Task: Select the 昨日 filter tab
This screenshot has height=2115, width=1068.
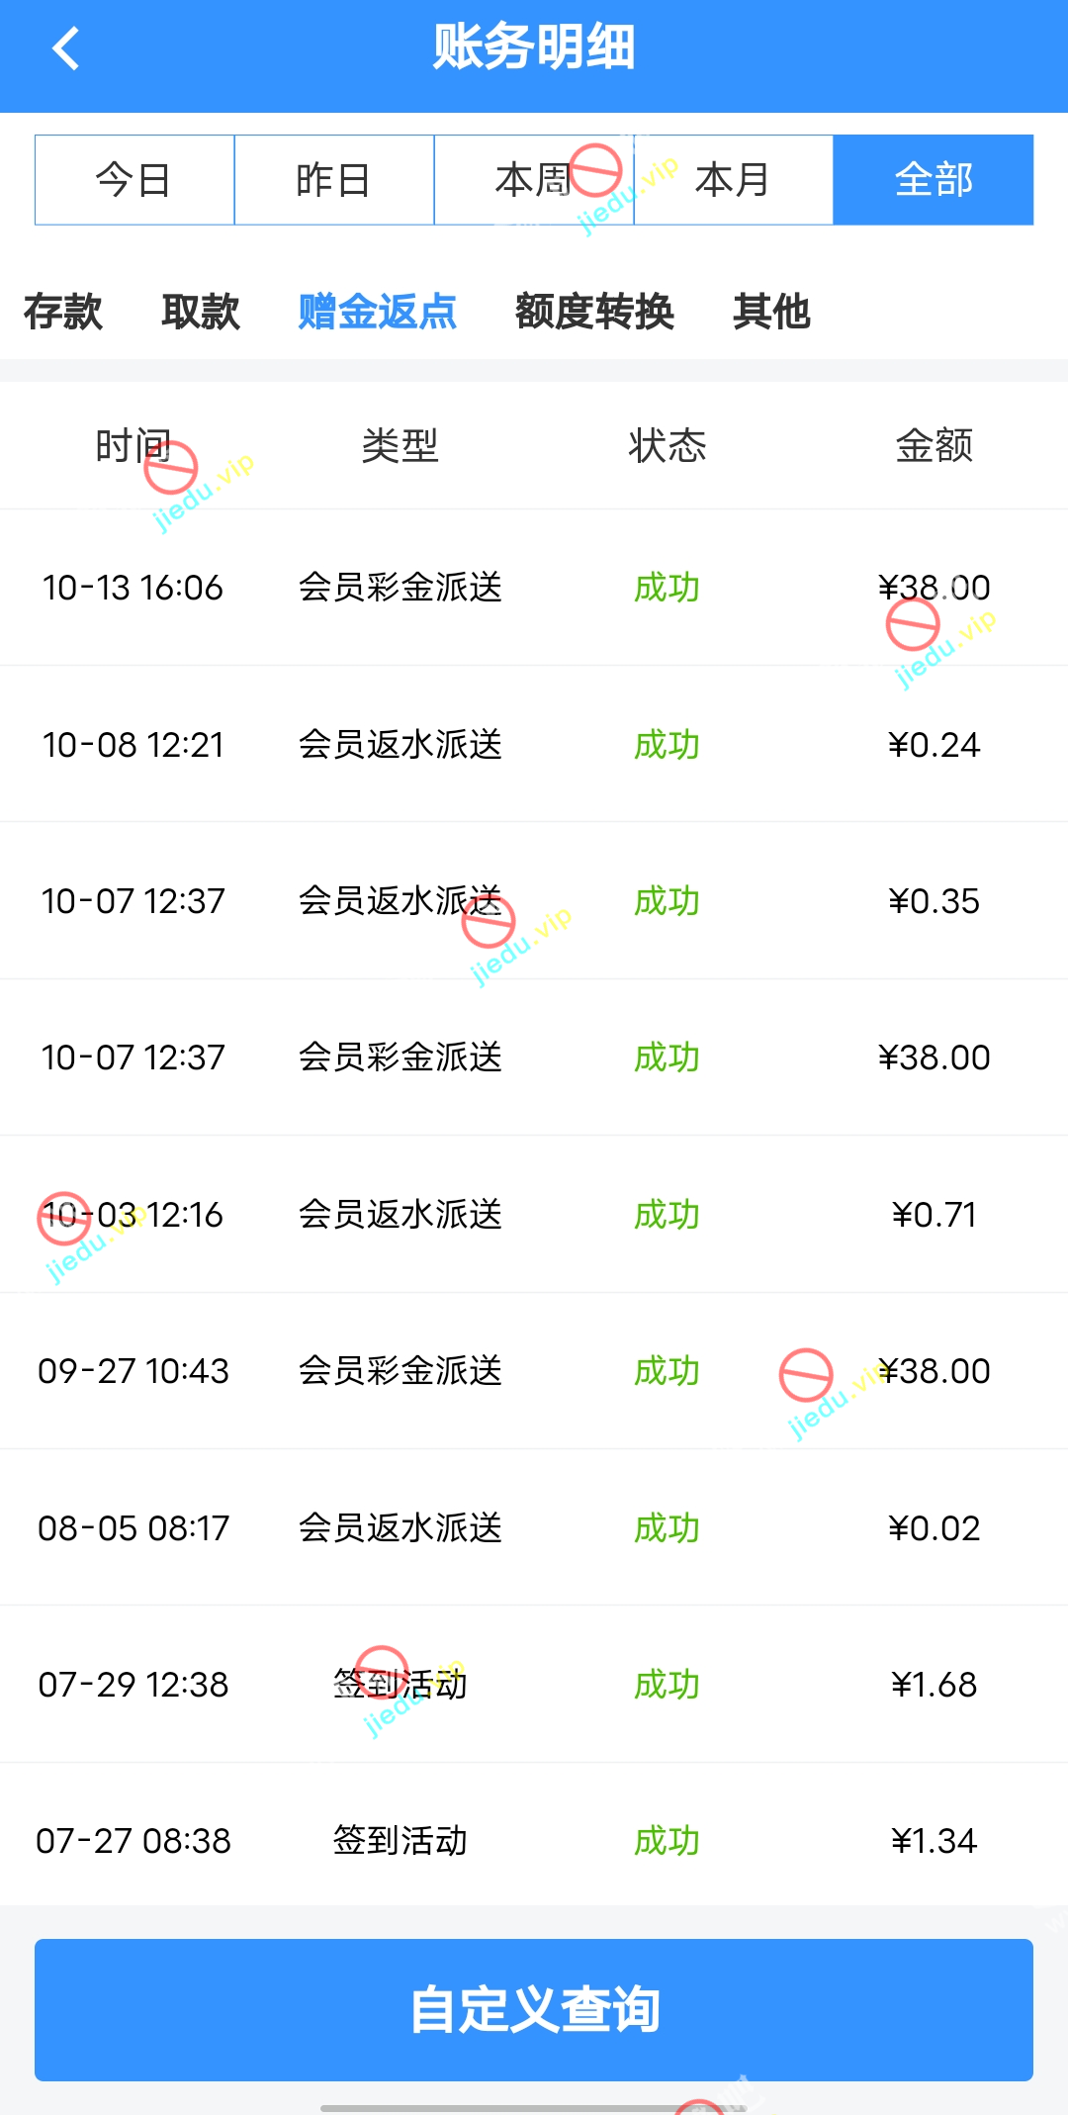Action: (334, 180)
